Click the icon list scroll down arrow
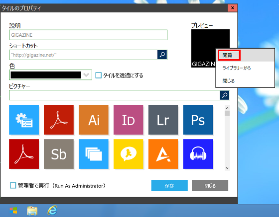This screenshot has width=279, height=217. pos(227,168)
